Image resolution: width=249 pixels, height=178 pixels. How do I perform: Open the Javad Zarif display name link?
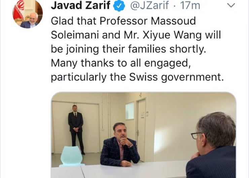80,5
